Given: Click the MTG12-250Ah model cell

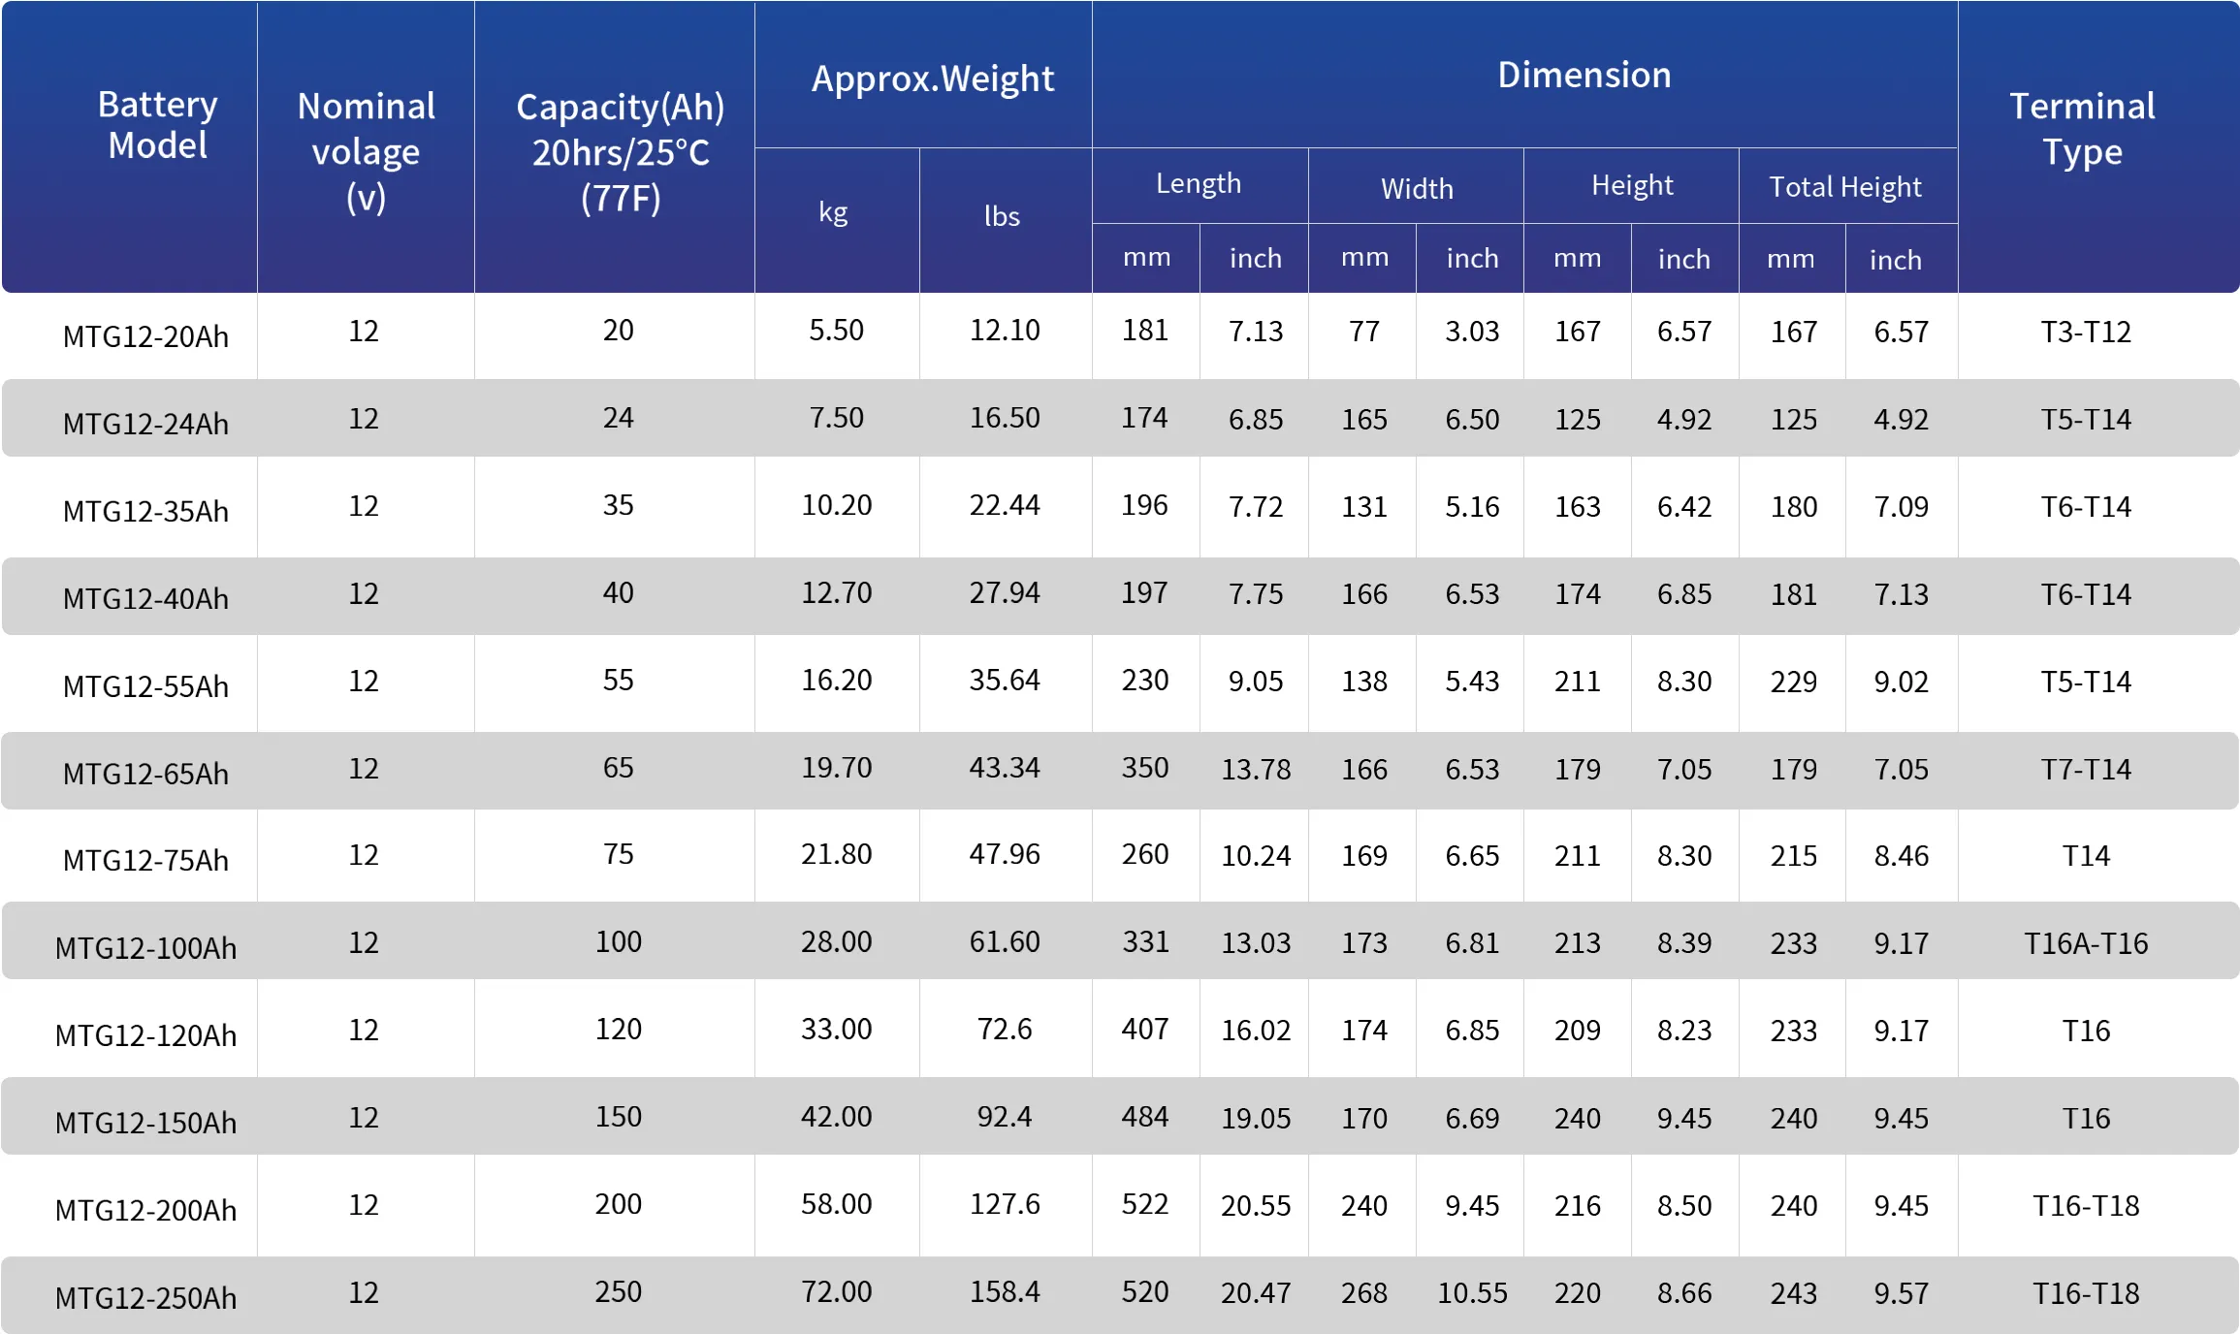Looking at the screenshot, I should 145,1297.
